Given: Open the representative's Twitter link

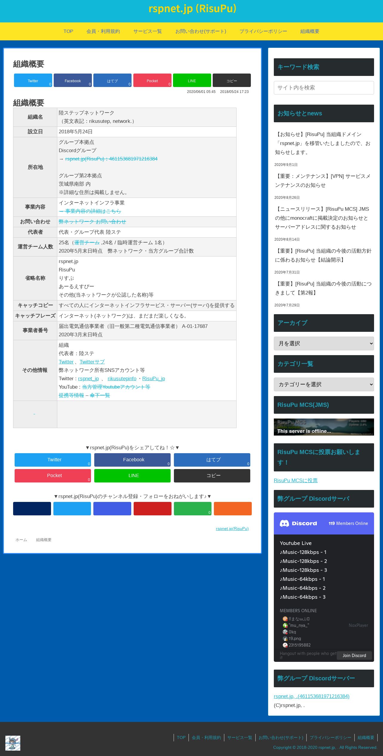Looking at the screenshot, I should [x=66, y=362].
